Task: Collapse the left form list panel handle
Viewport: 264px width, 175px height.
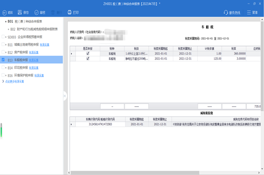Action: click(x=65, y=96)
